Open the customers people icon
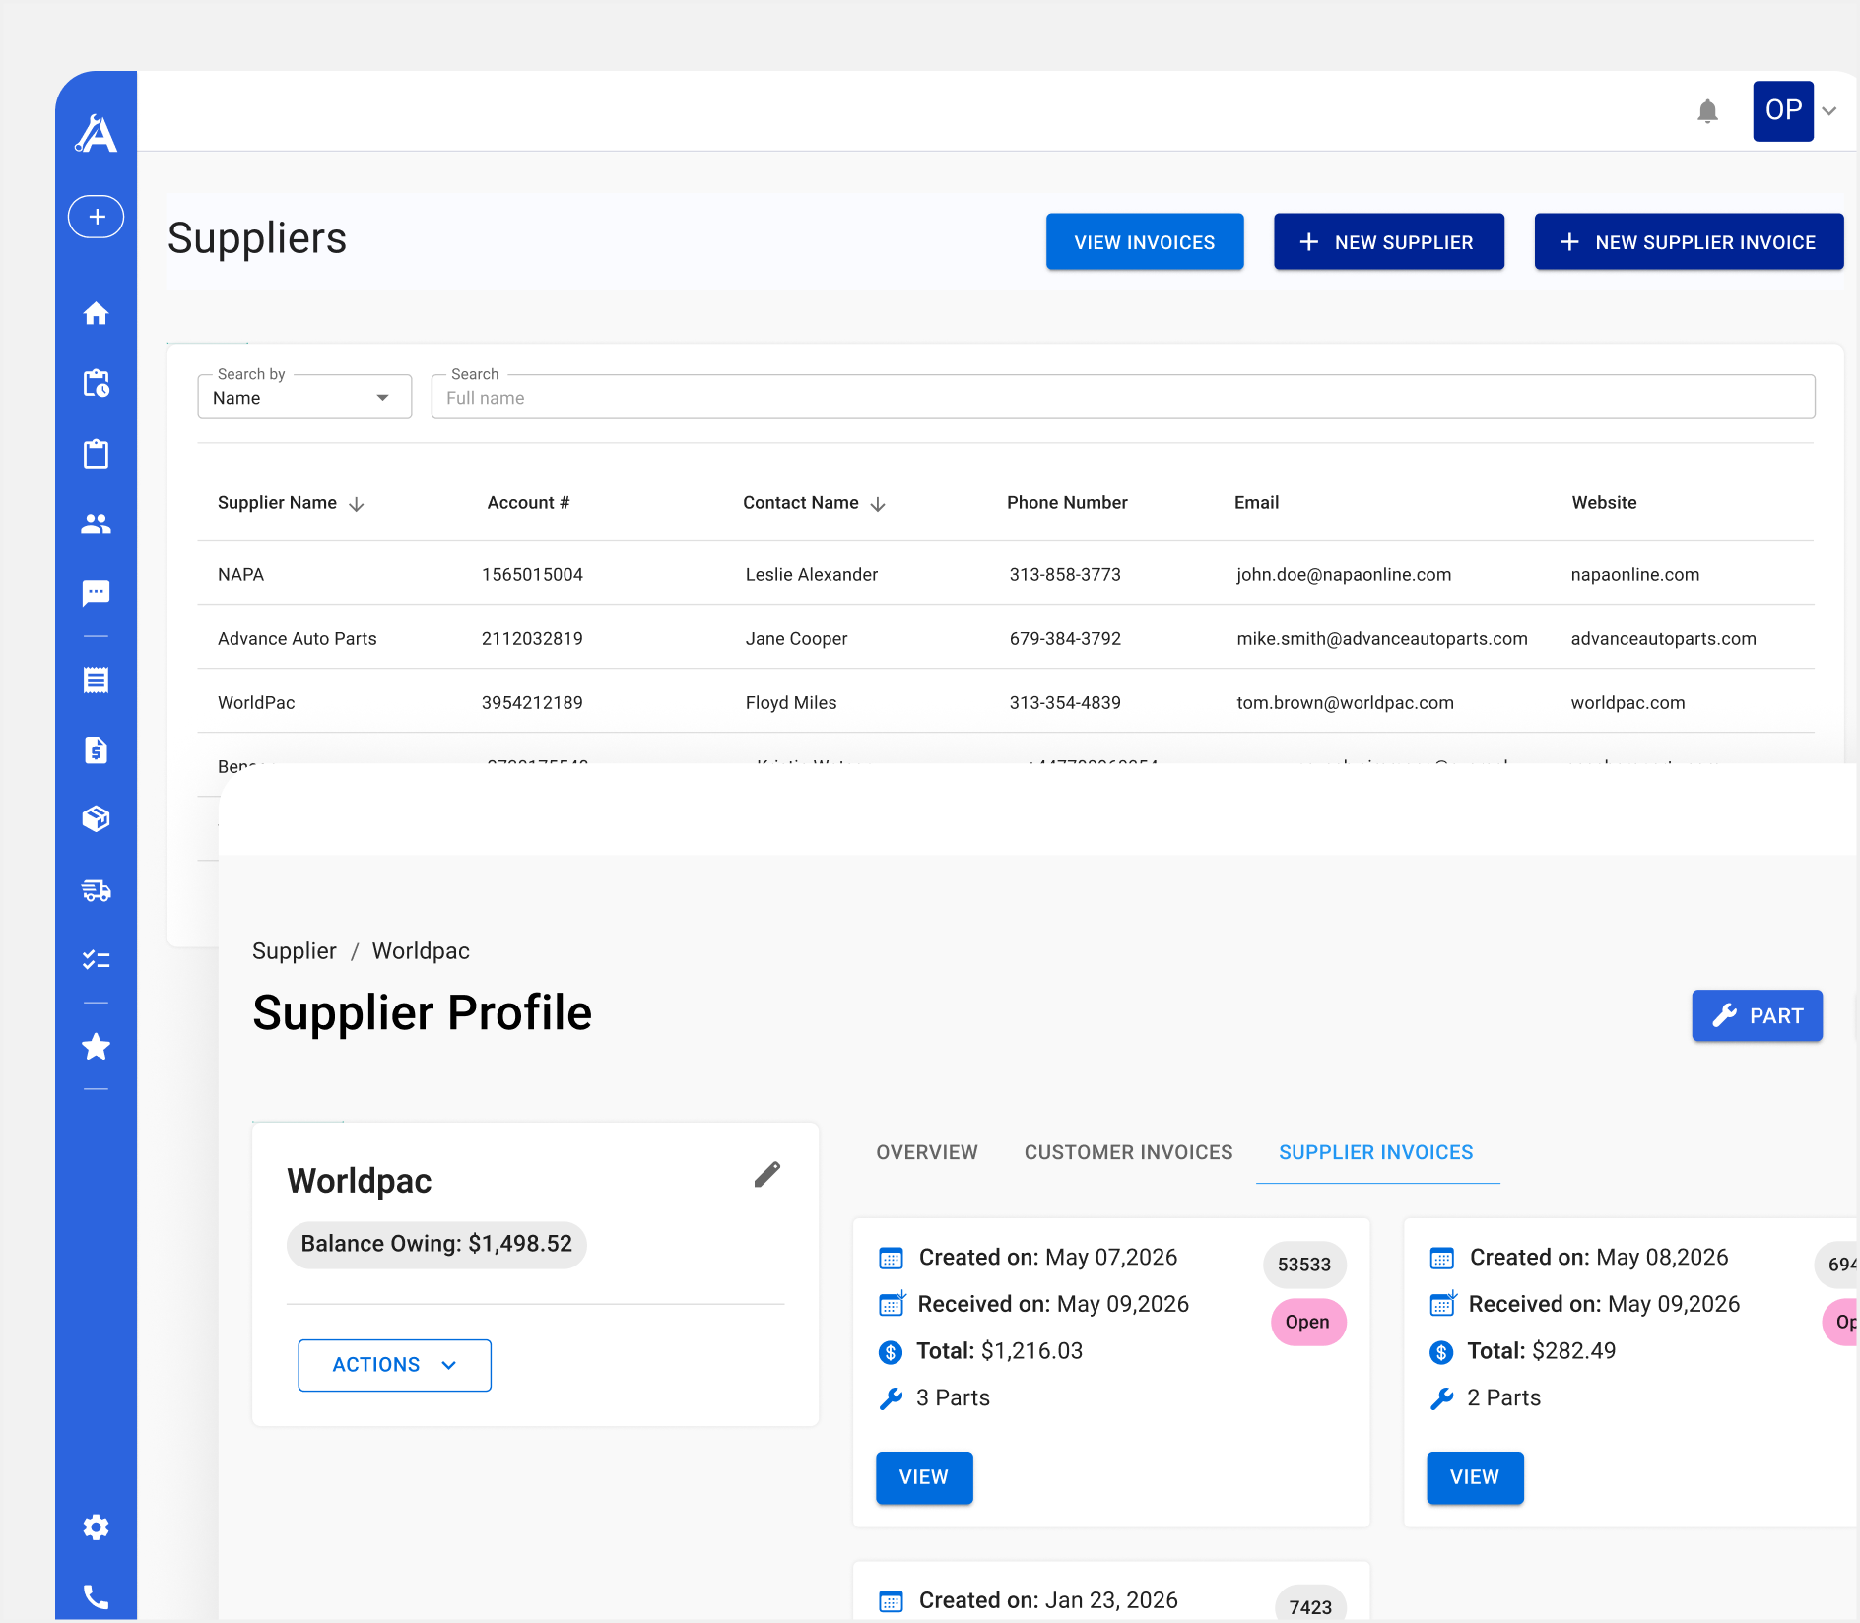The width and height of the screenshot is (1860, 1623). 96,524
